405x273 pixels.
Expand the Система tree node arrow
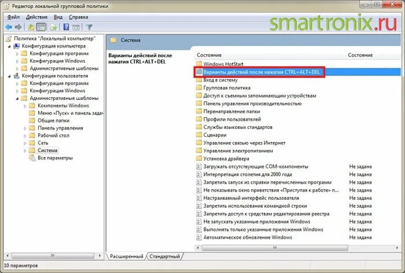[x=25, y=151]
